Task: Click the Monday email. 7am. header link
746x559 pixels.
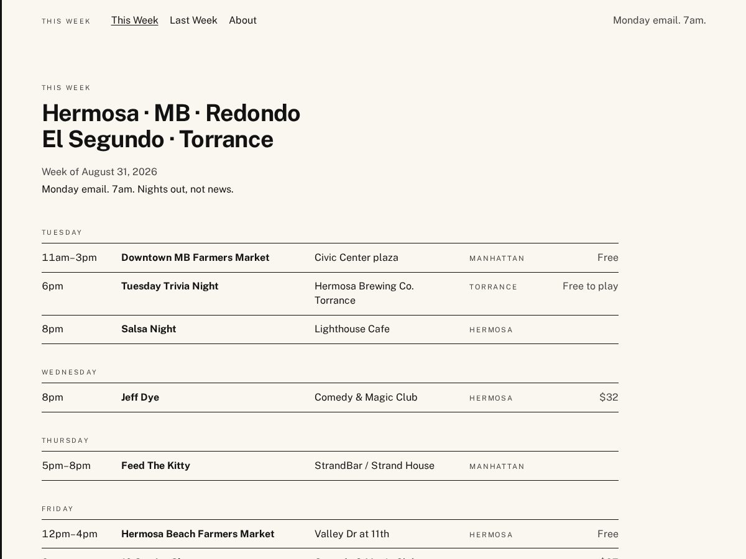Action: point(659,20)
